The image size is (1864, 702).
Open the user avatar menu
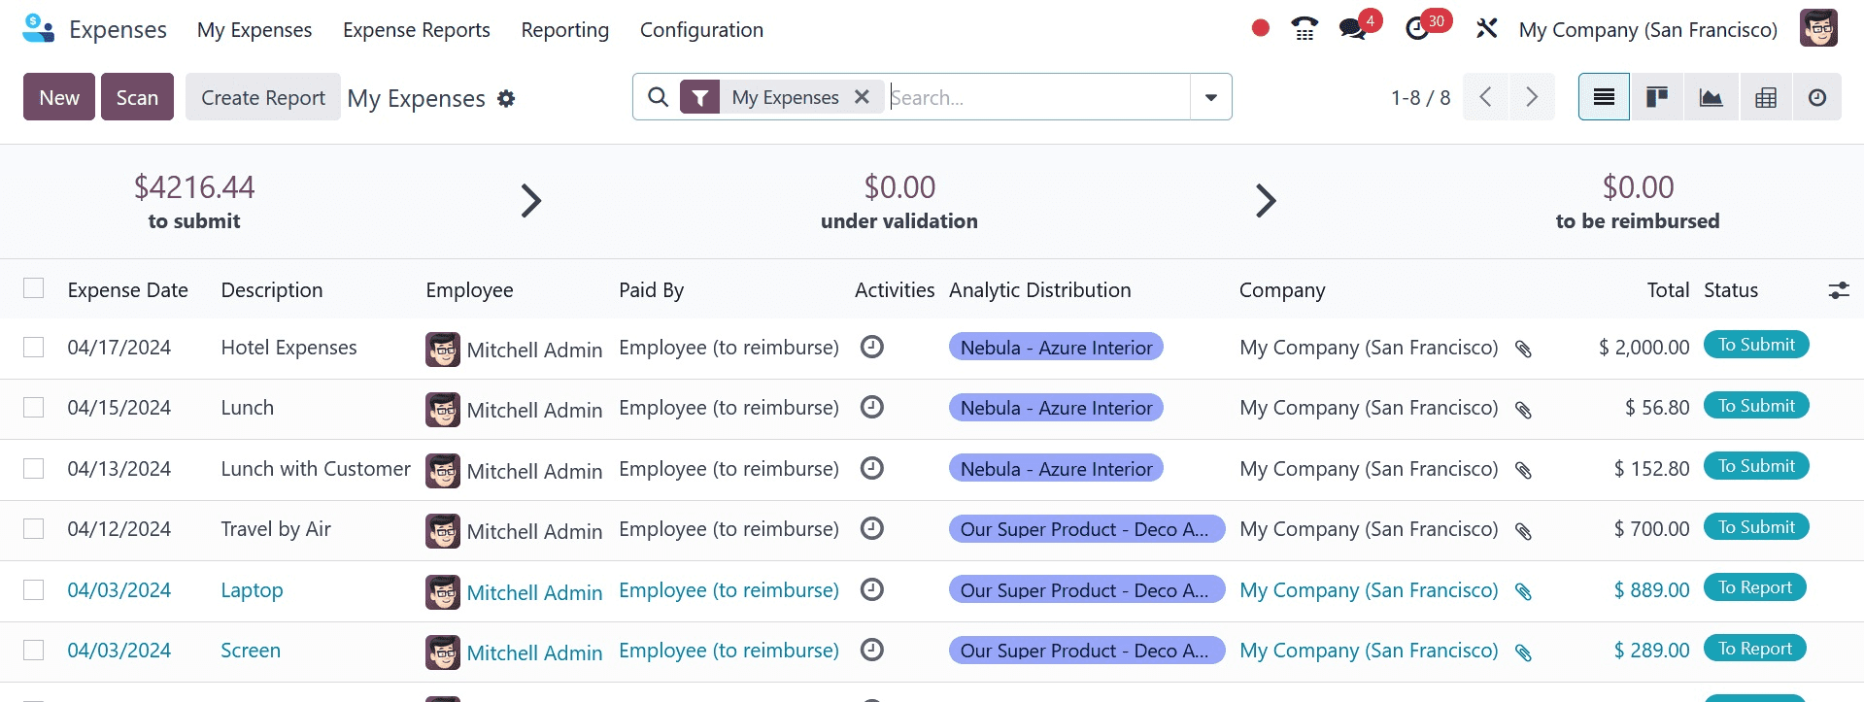tap(1818, 28)
